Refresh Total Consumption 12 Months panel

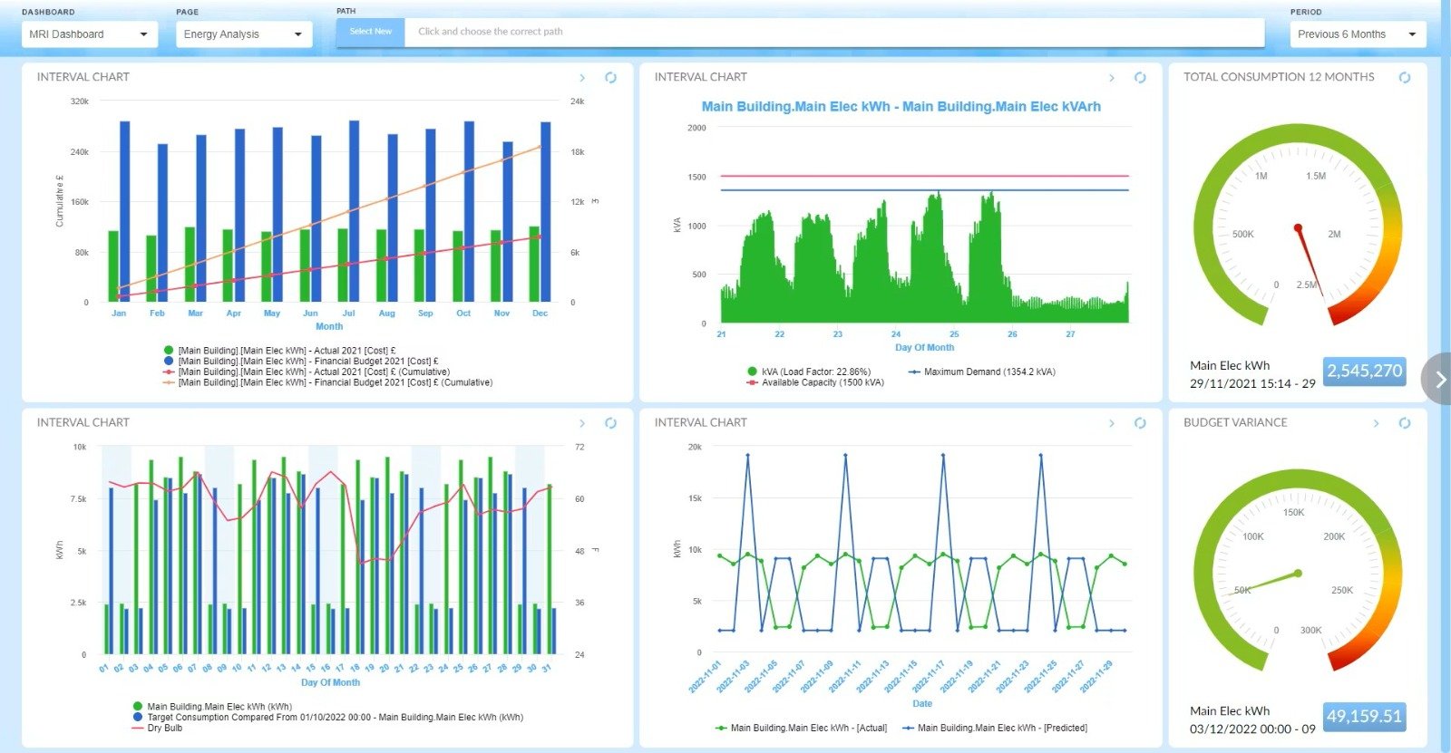tap(1404, 78)
